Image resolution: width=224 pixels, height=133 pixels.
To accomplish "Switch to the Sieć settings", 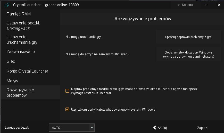I will tap(11, 61).
